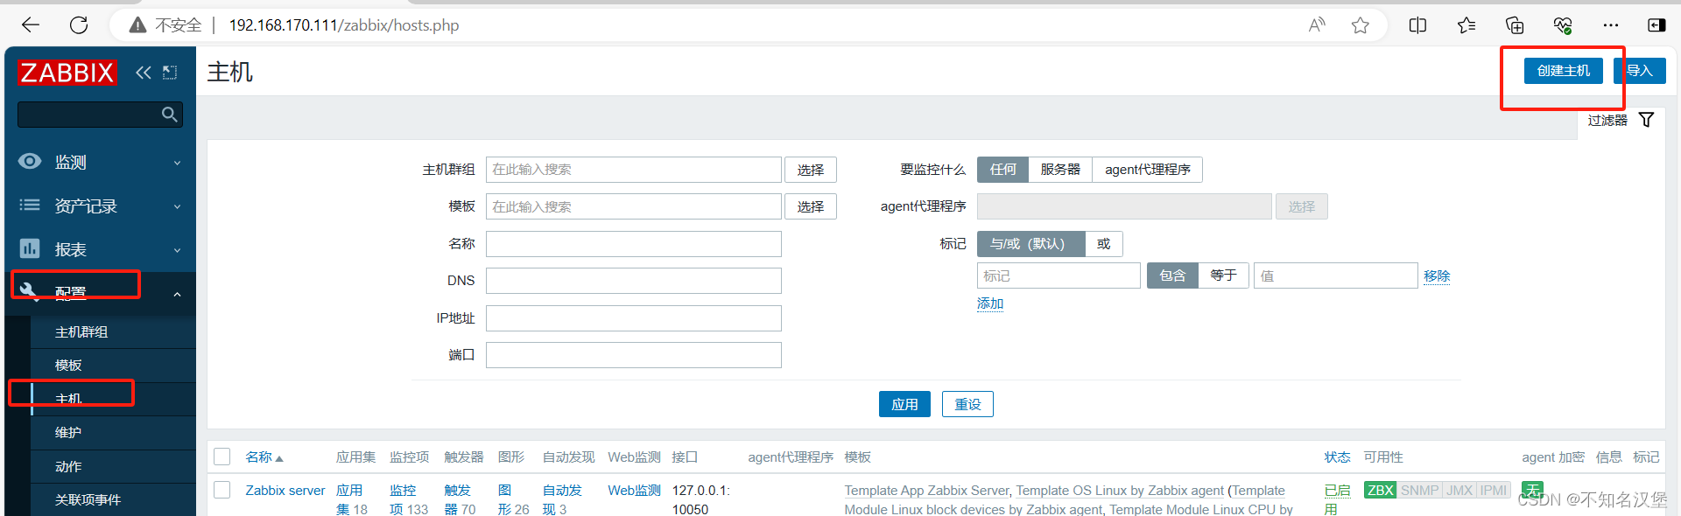Tick the select-all hosts checkbox
This screenshot has height=516, width=1681.
pos(222,457)
